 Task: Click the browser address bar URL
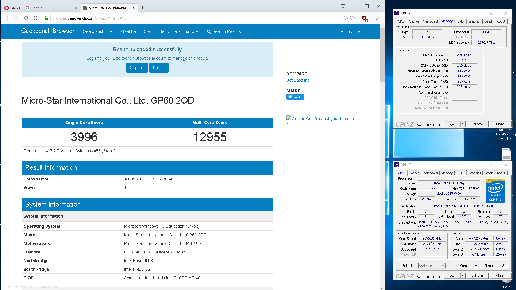pyautogui.click(x=89, y=18)
